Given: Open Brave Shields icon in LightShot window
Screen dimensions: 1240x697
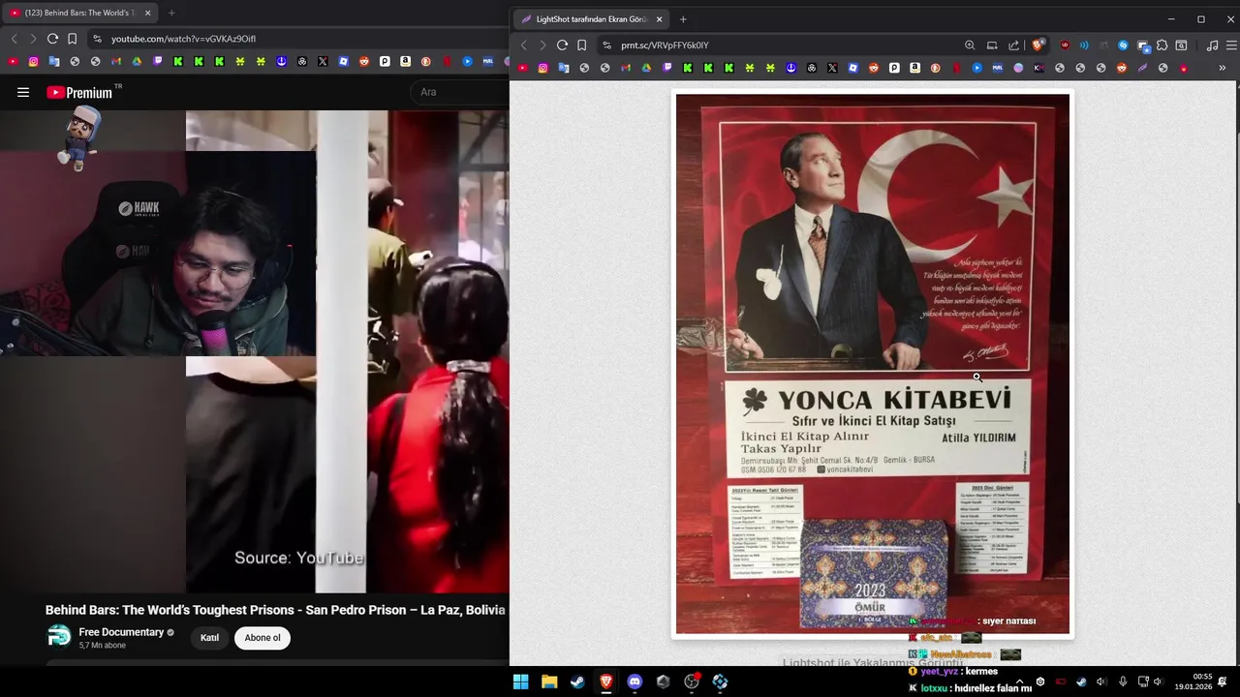Looking at the screenshot, I should click(1038, 45).
